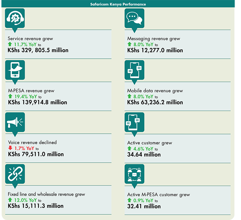Click the green up arrow beside 12.0% YoY
241x220 pixels.
coord(10,200)
